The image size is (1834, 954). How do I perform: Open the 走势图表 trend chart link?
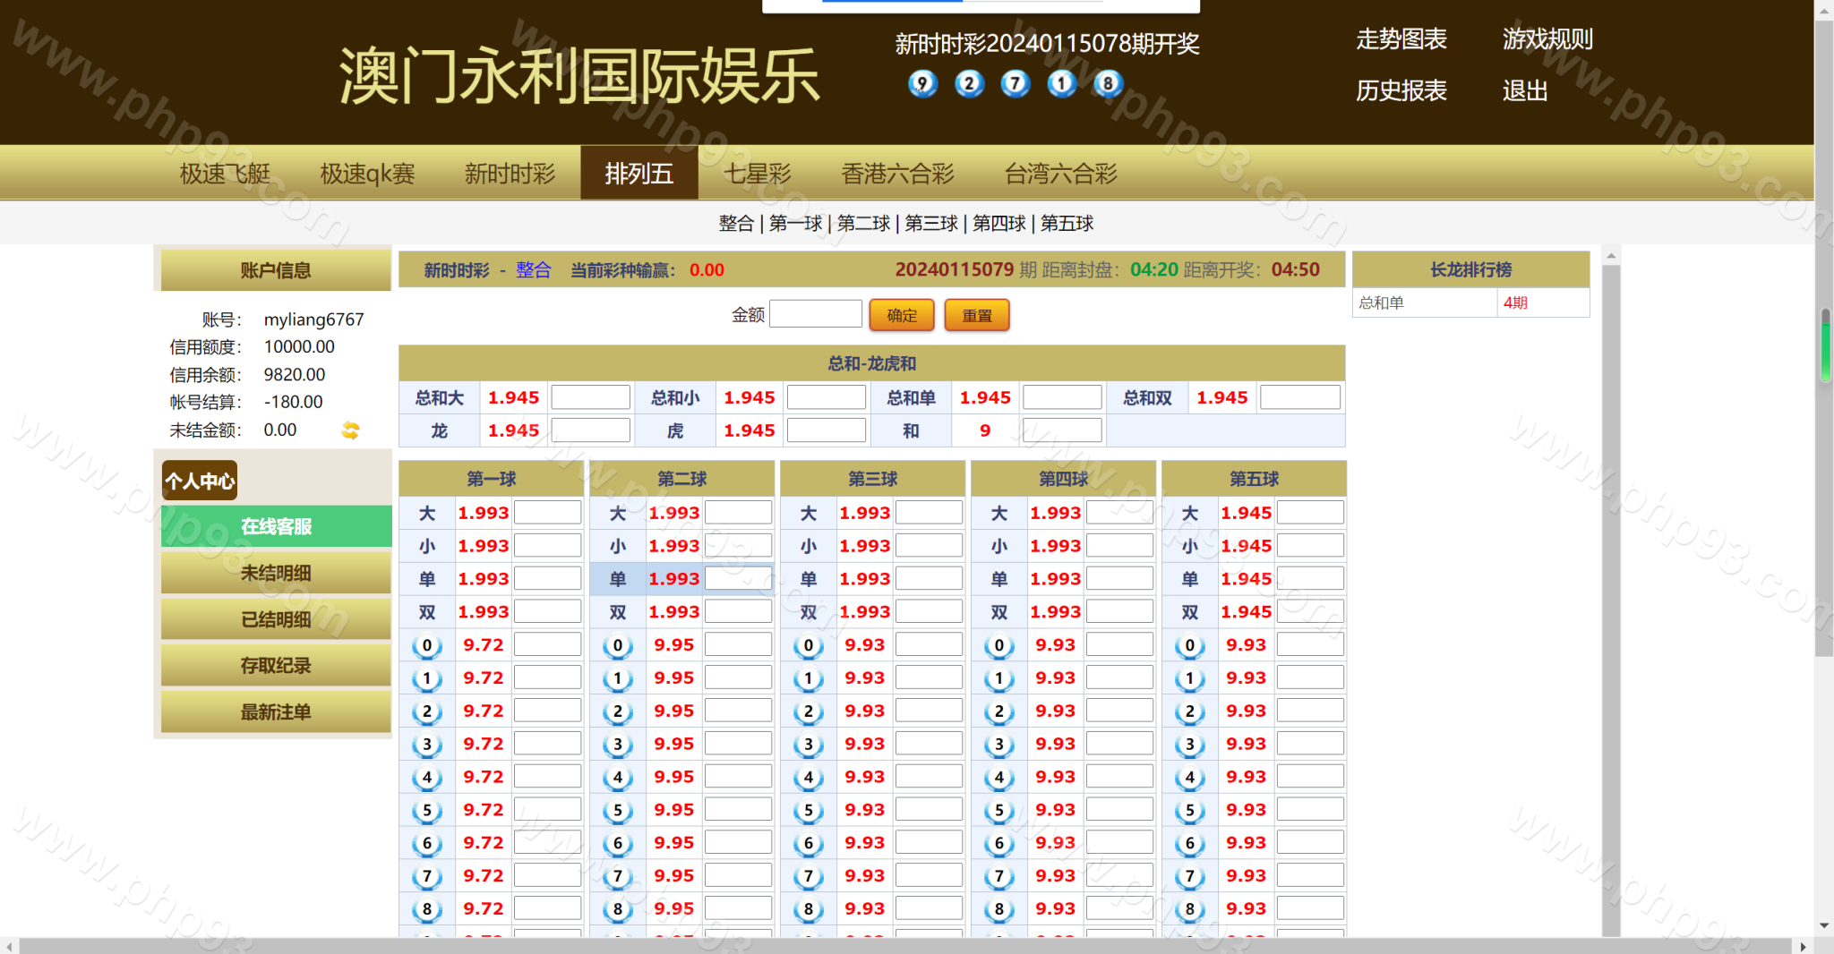click(1401, 39)
